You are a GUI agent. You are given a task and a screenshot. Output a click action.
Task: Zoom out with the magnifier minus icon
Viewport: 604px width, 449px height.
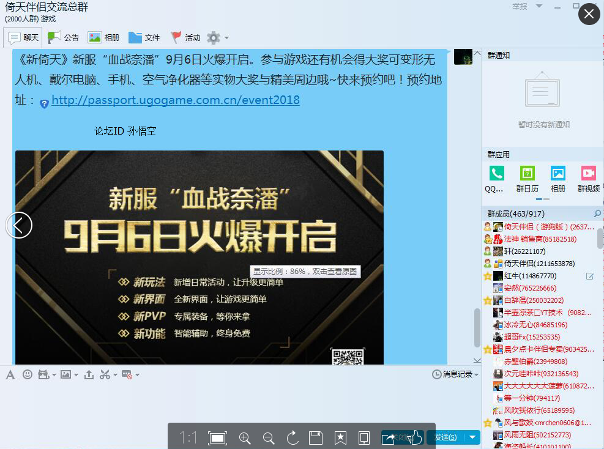(269, 438)
